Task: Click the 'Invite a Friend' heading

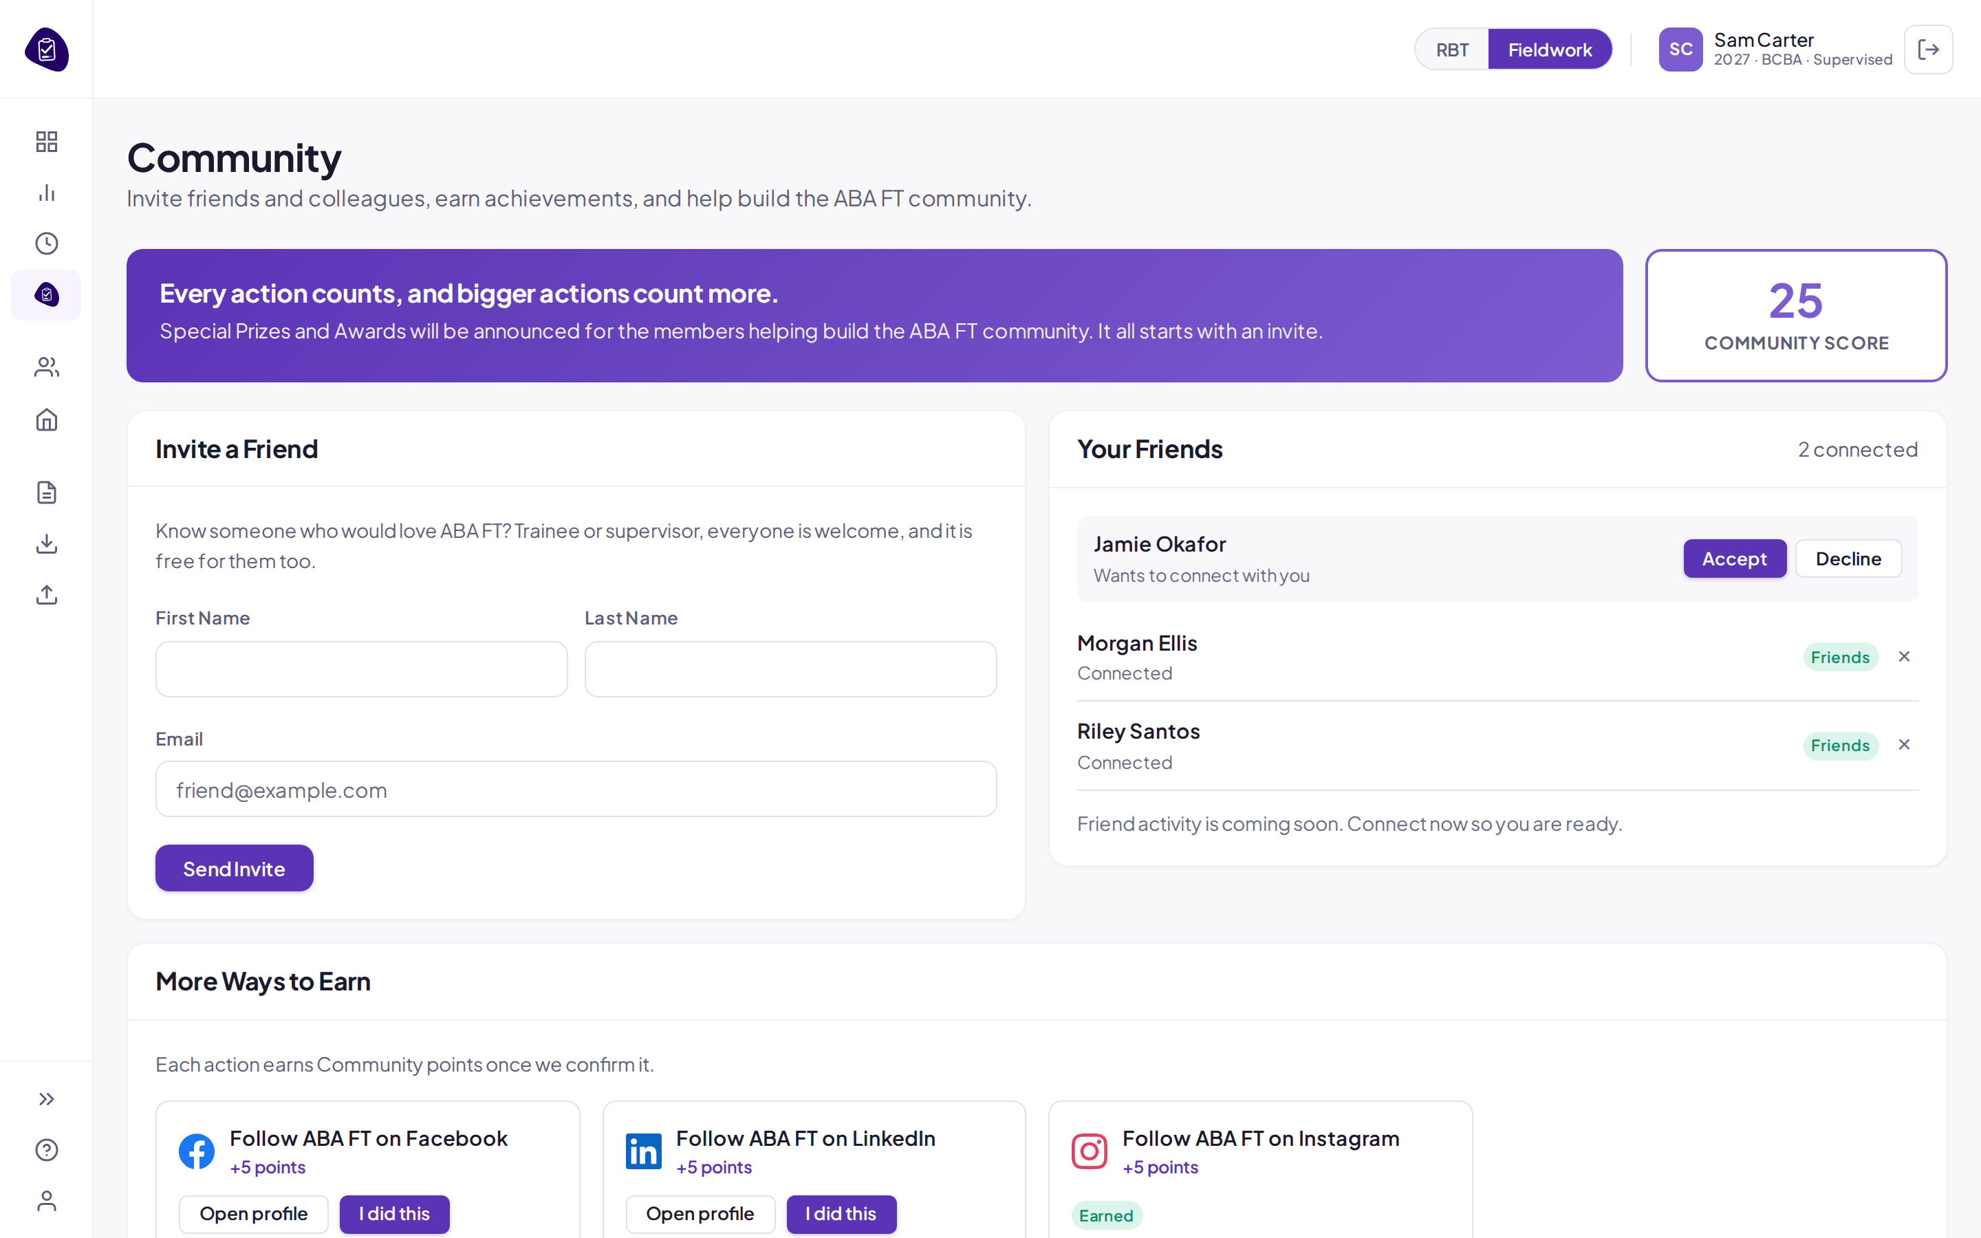Action: (x=237, y=448)
